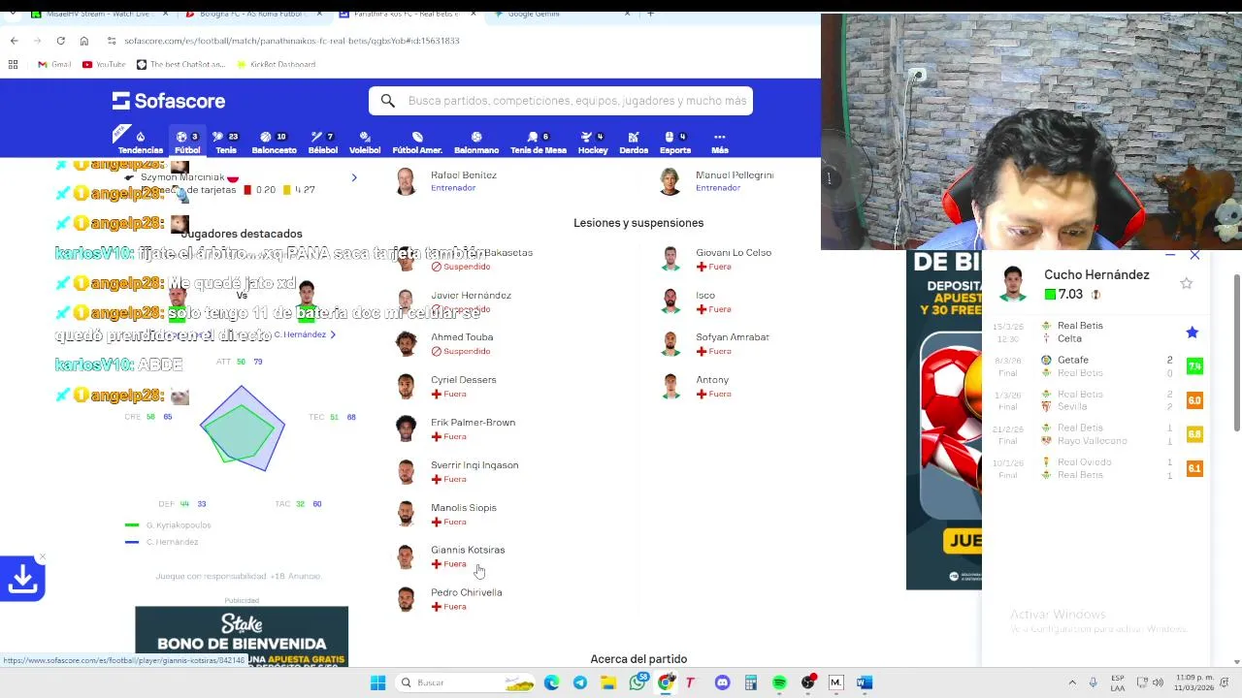Click Cucho Hernández player photo
Viewport: 1242px width, 698px height.
pyautogui.click(x=1013, y=283)
